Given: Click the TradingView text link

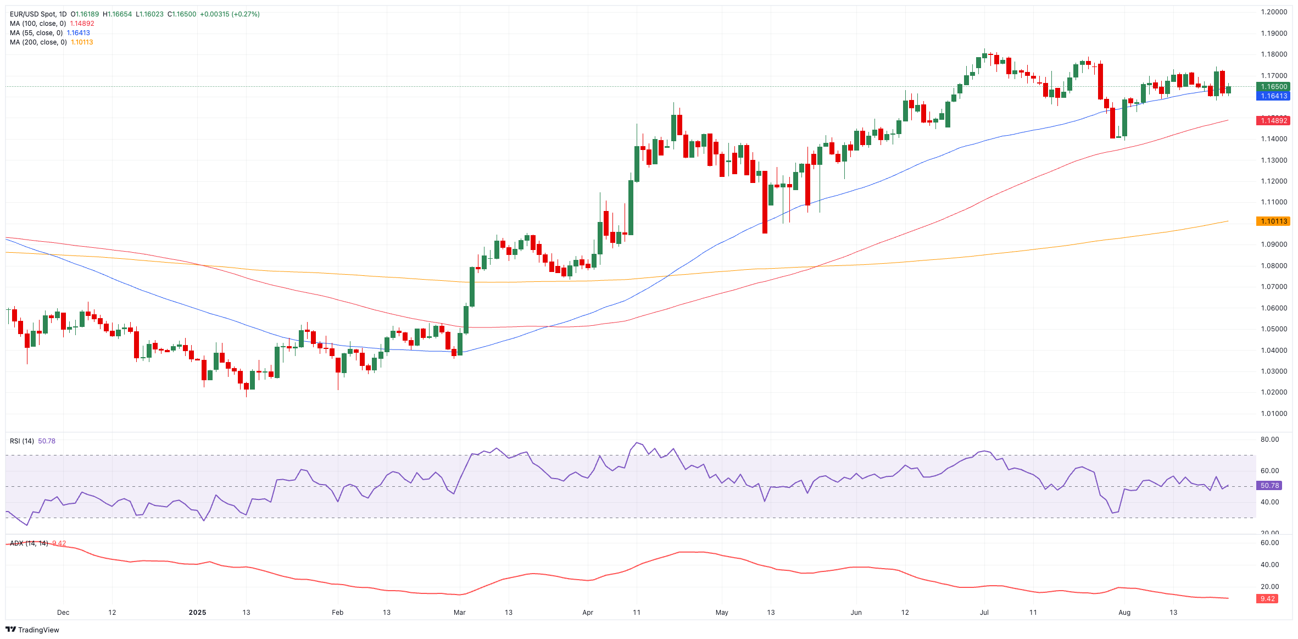Looking at the screenshot, I should click(x=38, y=630).
